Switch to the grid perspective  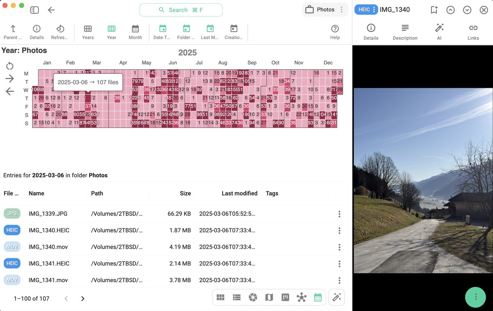coord(221,297)
